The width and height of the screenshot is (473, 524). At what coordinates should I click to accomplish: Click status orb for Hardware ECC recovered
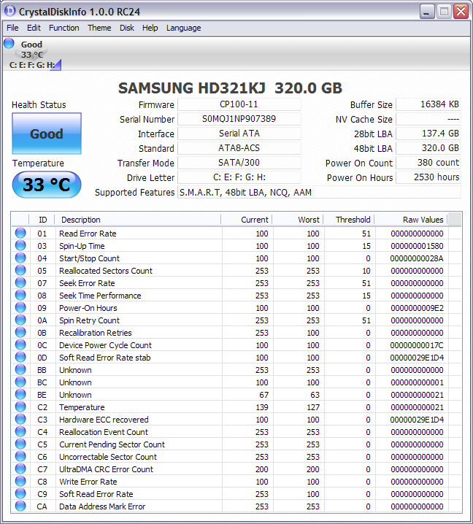(20, 419)
